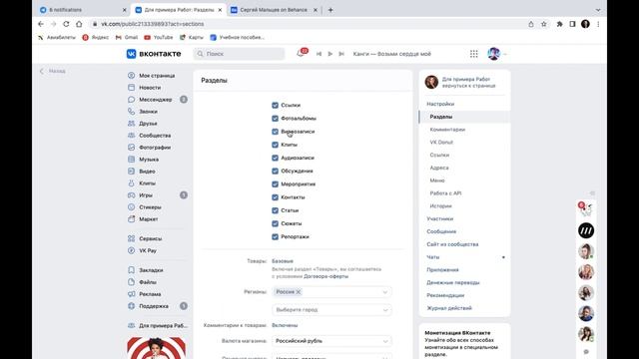The width and height of the screenshot is (639, 359).
Task: Open Журнал действий menu item
Action: 449,308
